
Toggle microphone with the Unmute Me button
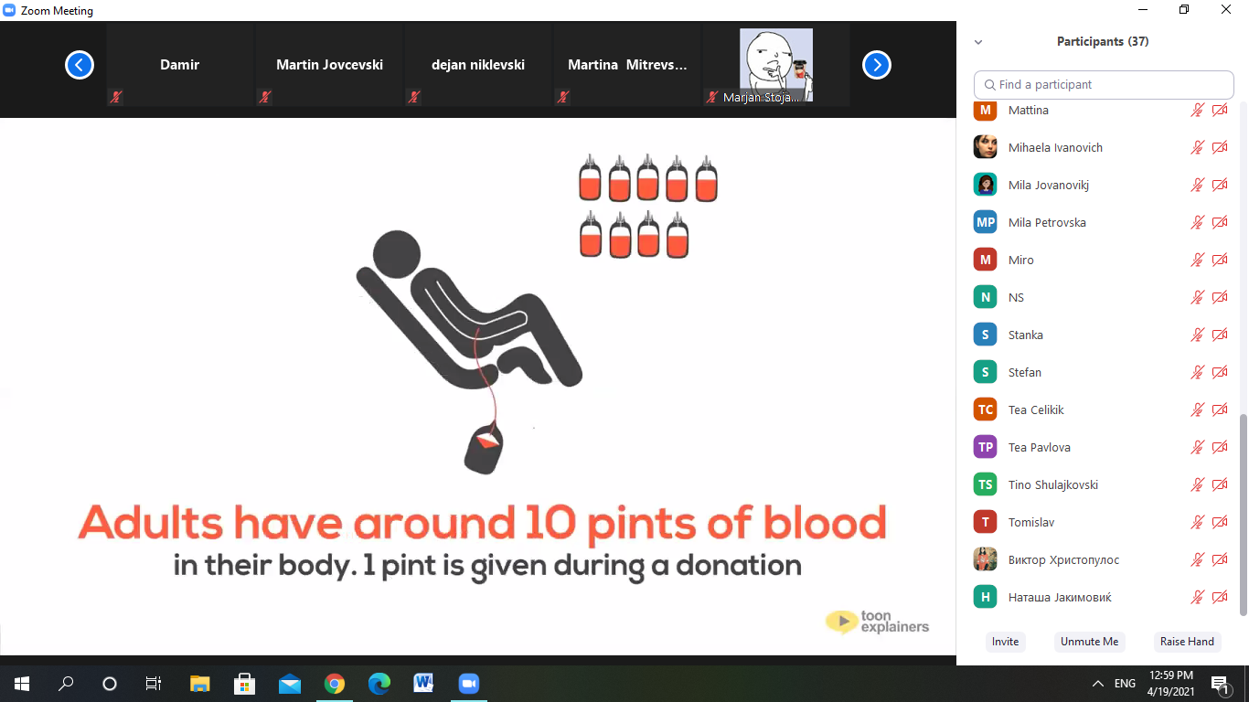pyautogui.click(x=1089, y=642)
